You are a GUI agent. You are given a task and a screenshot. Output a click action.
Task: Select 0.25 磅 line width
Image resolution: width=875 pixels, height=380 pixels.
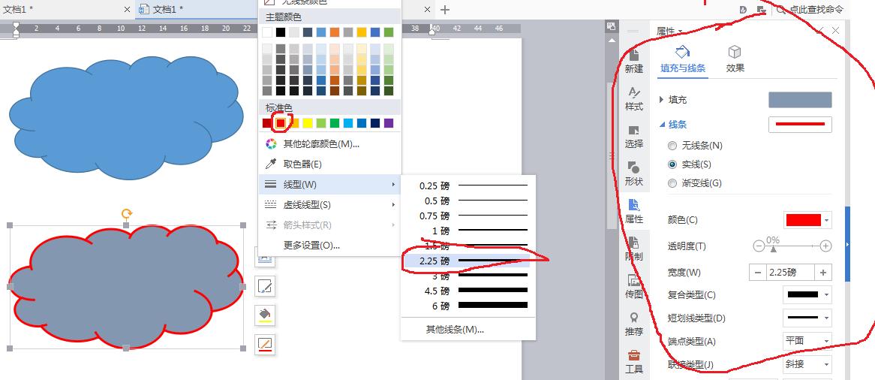pyautogui.click(x=468, y=185)
